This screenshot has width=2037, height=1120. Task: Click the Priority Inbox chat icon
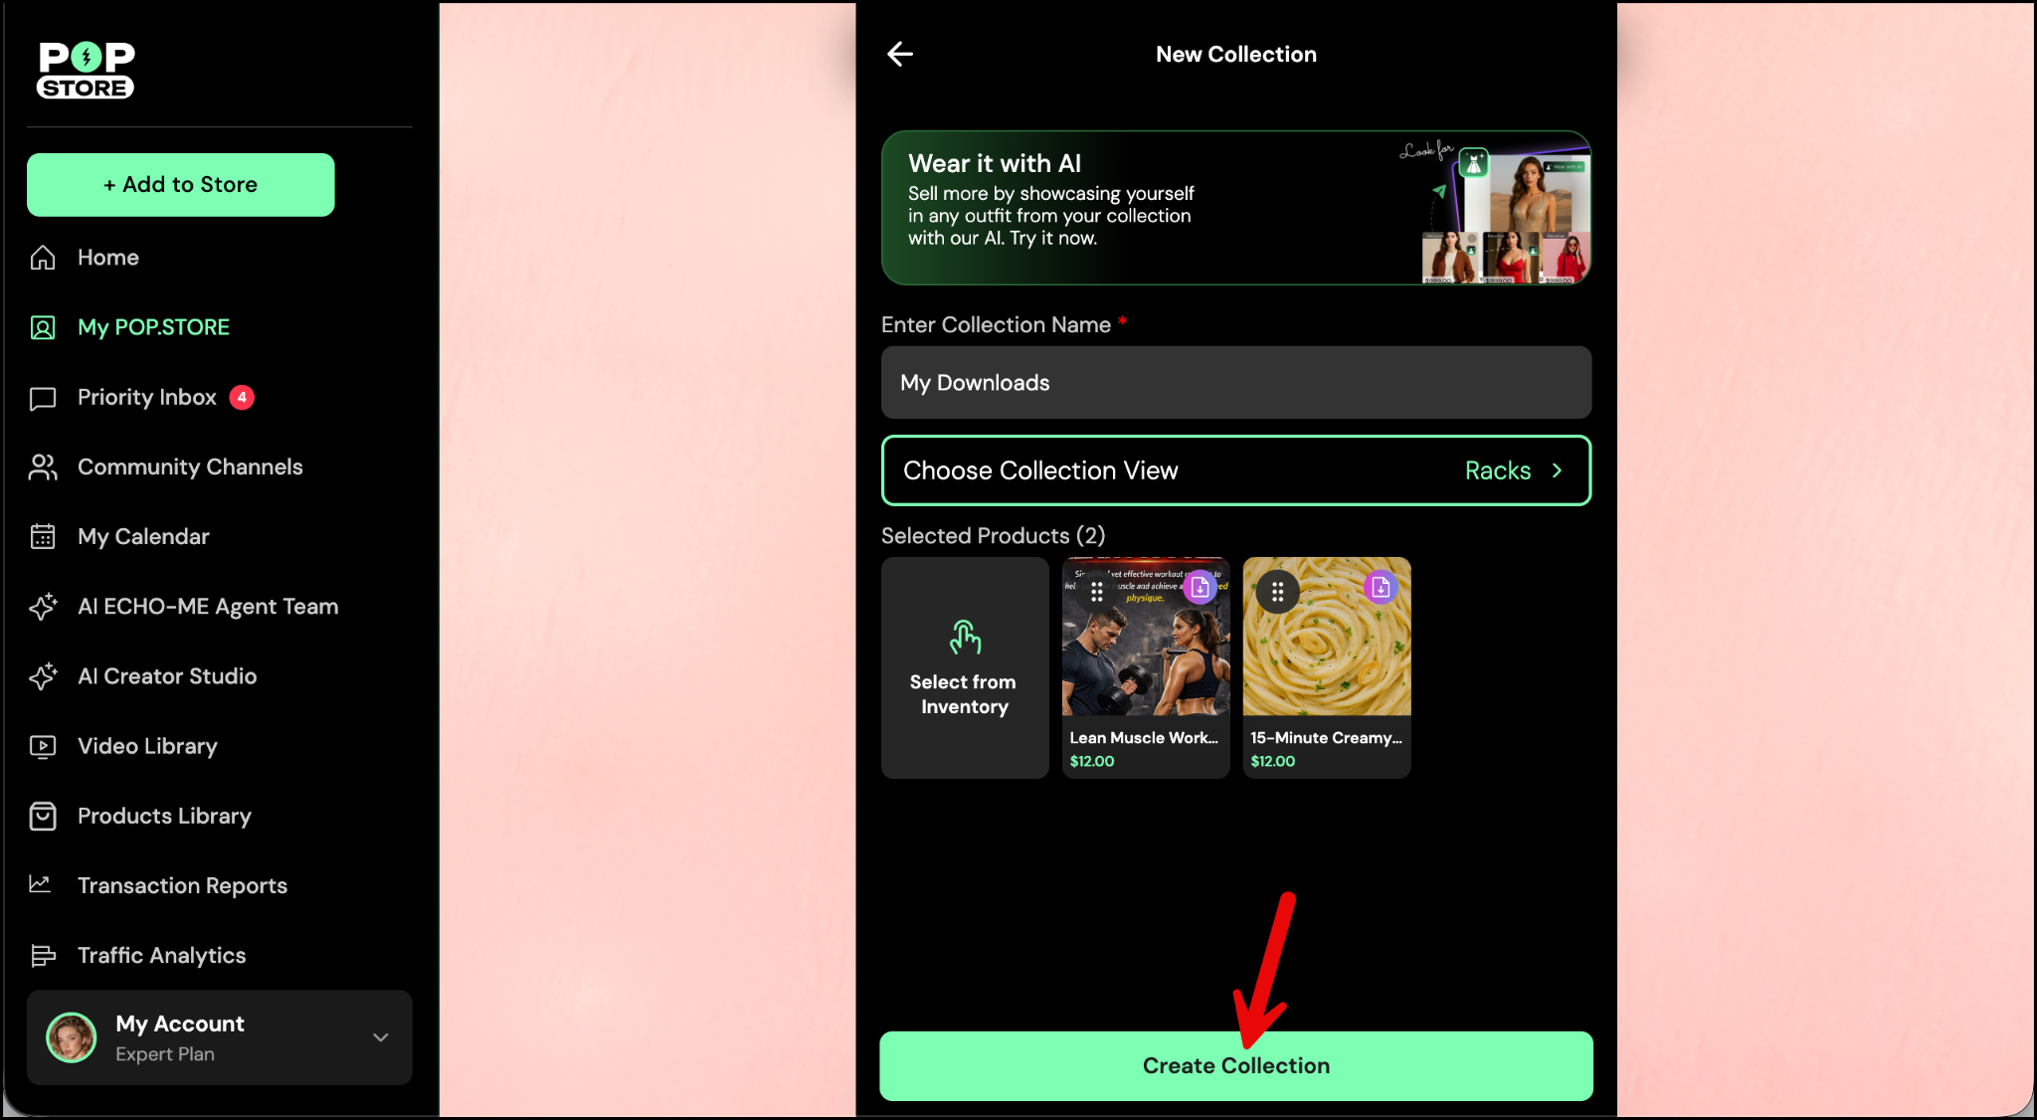click(43, 398)
